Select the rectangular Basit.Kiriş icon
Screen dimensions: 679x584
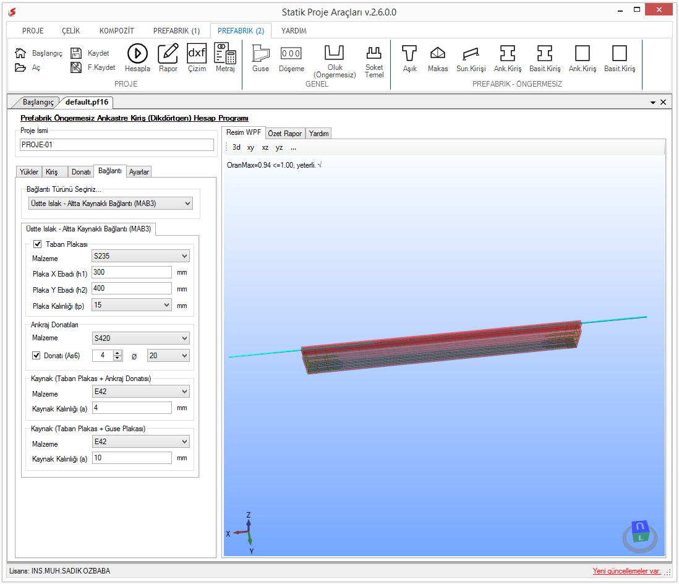pyautogui.click(x=620, y=53)
